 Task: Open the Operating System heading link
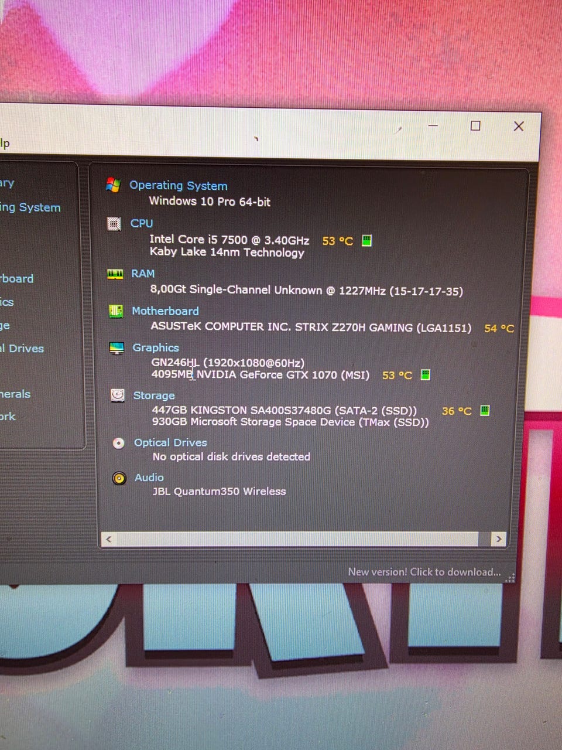point(179,185)
